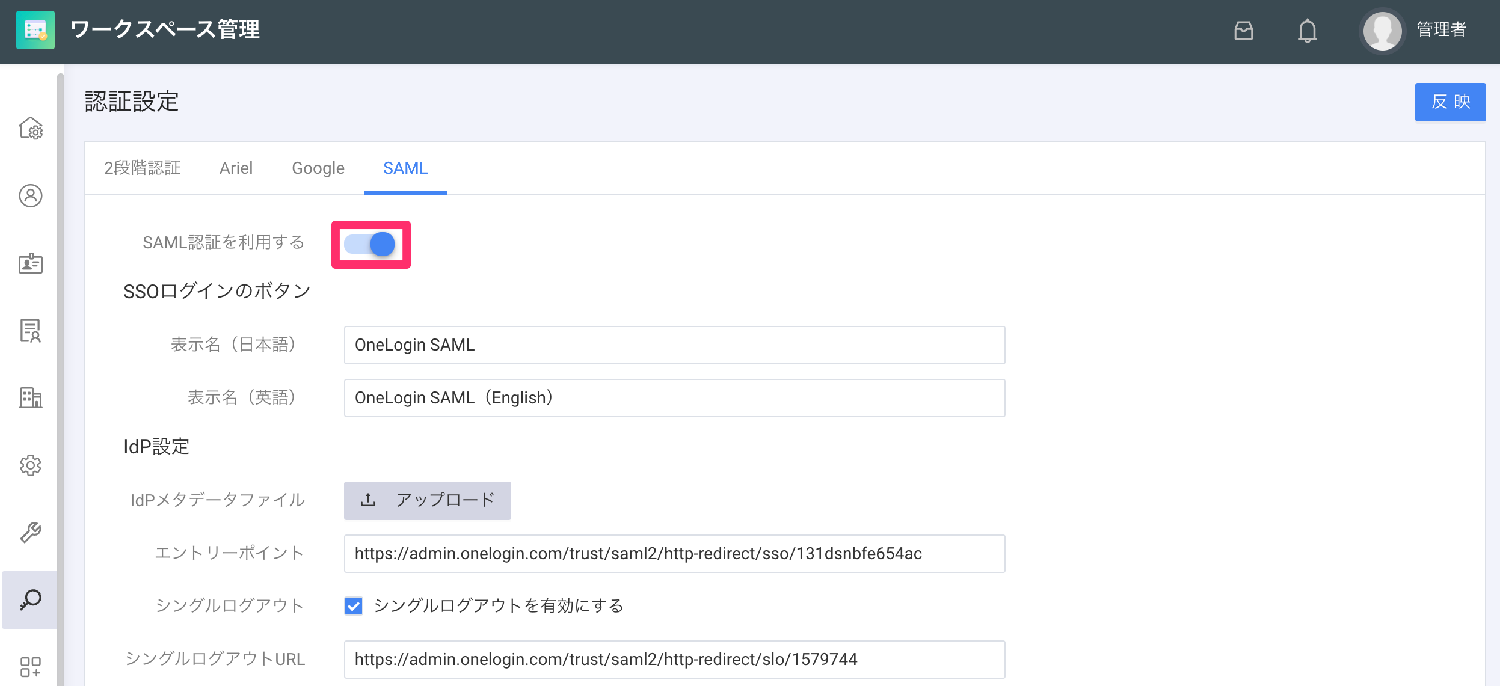Open home settings icon in sidebar
Screen dimensions: 1500x686
[x=31, y=128]
